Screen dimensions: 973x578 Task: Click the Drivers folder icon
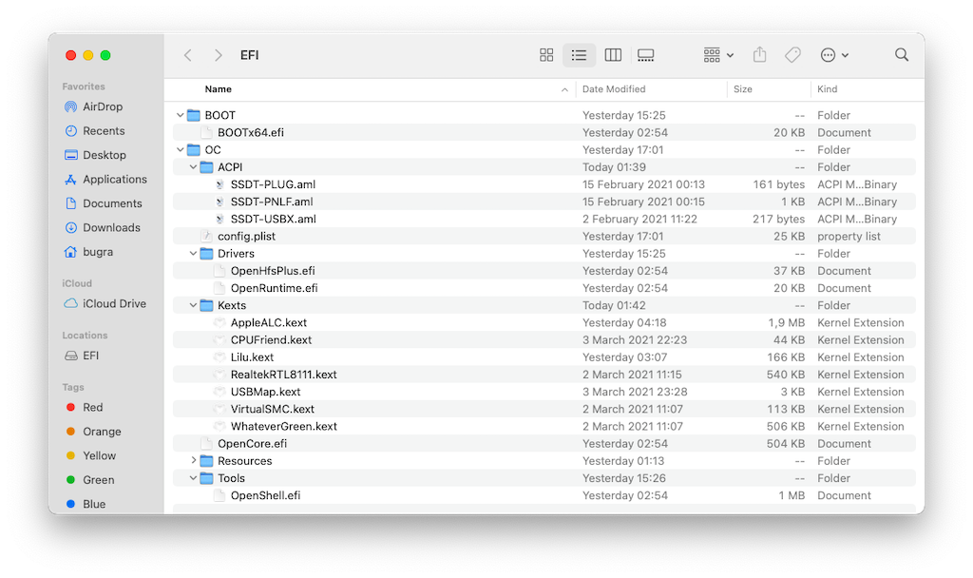pos(206,253)
